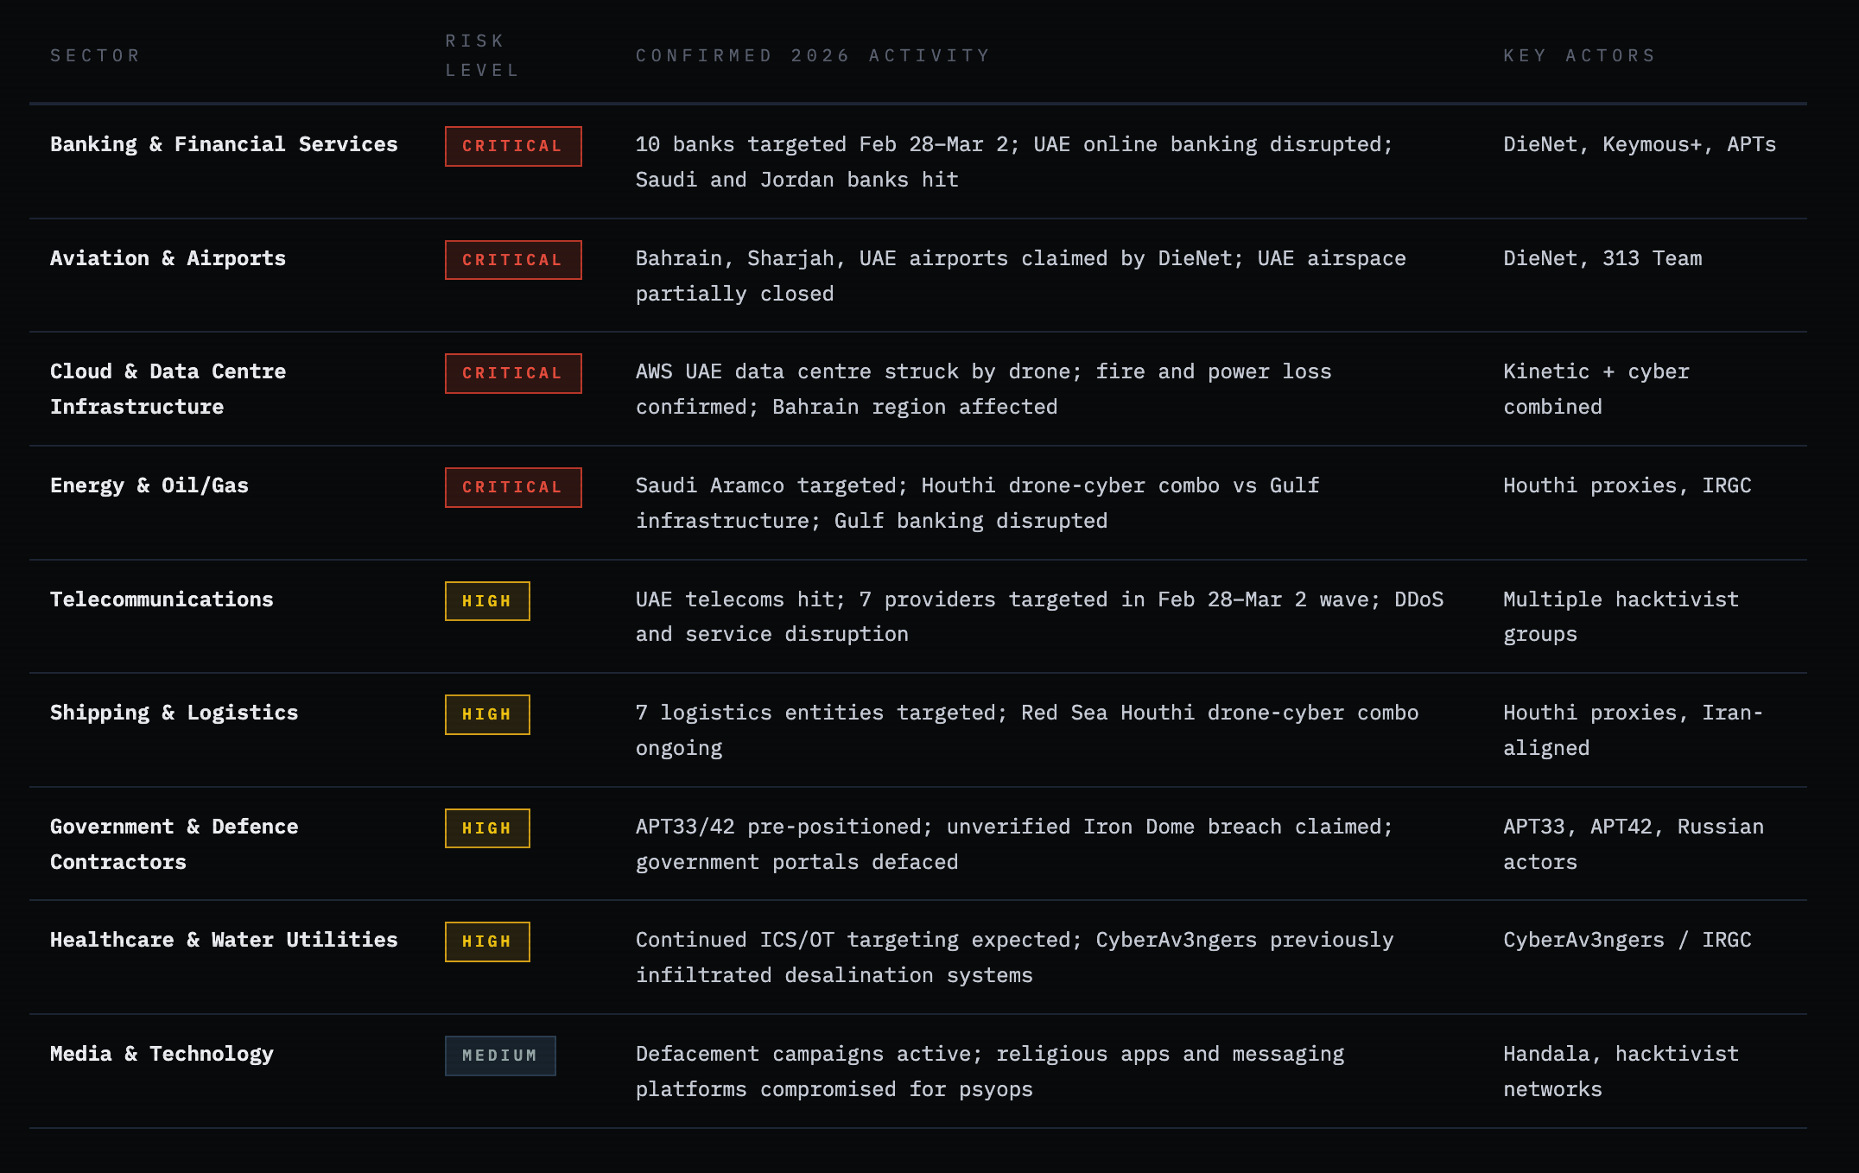Click the Saudi Aramco targeted activity text

click(x=976, y=503)
